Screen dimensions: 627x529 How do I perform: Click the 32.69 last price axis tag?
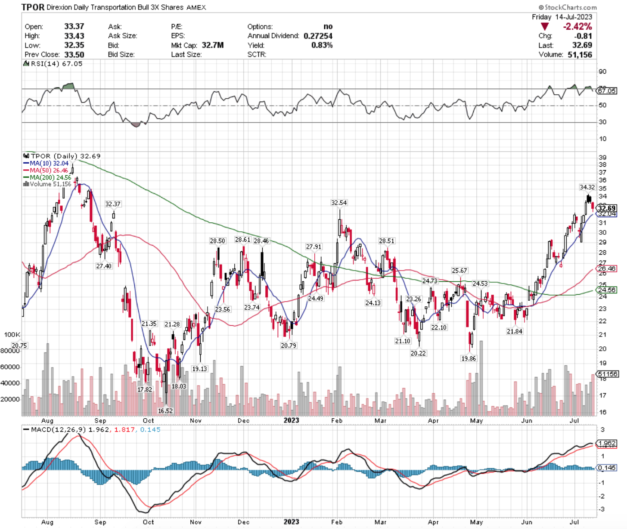(x=606, y=208)
